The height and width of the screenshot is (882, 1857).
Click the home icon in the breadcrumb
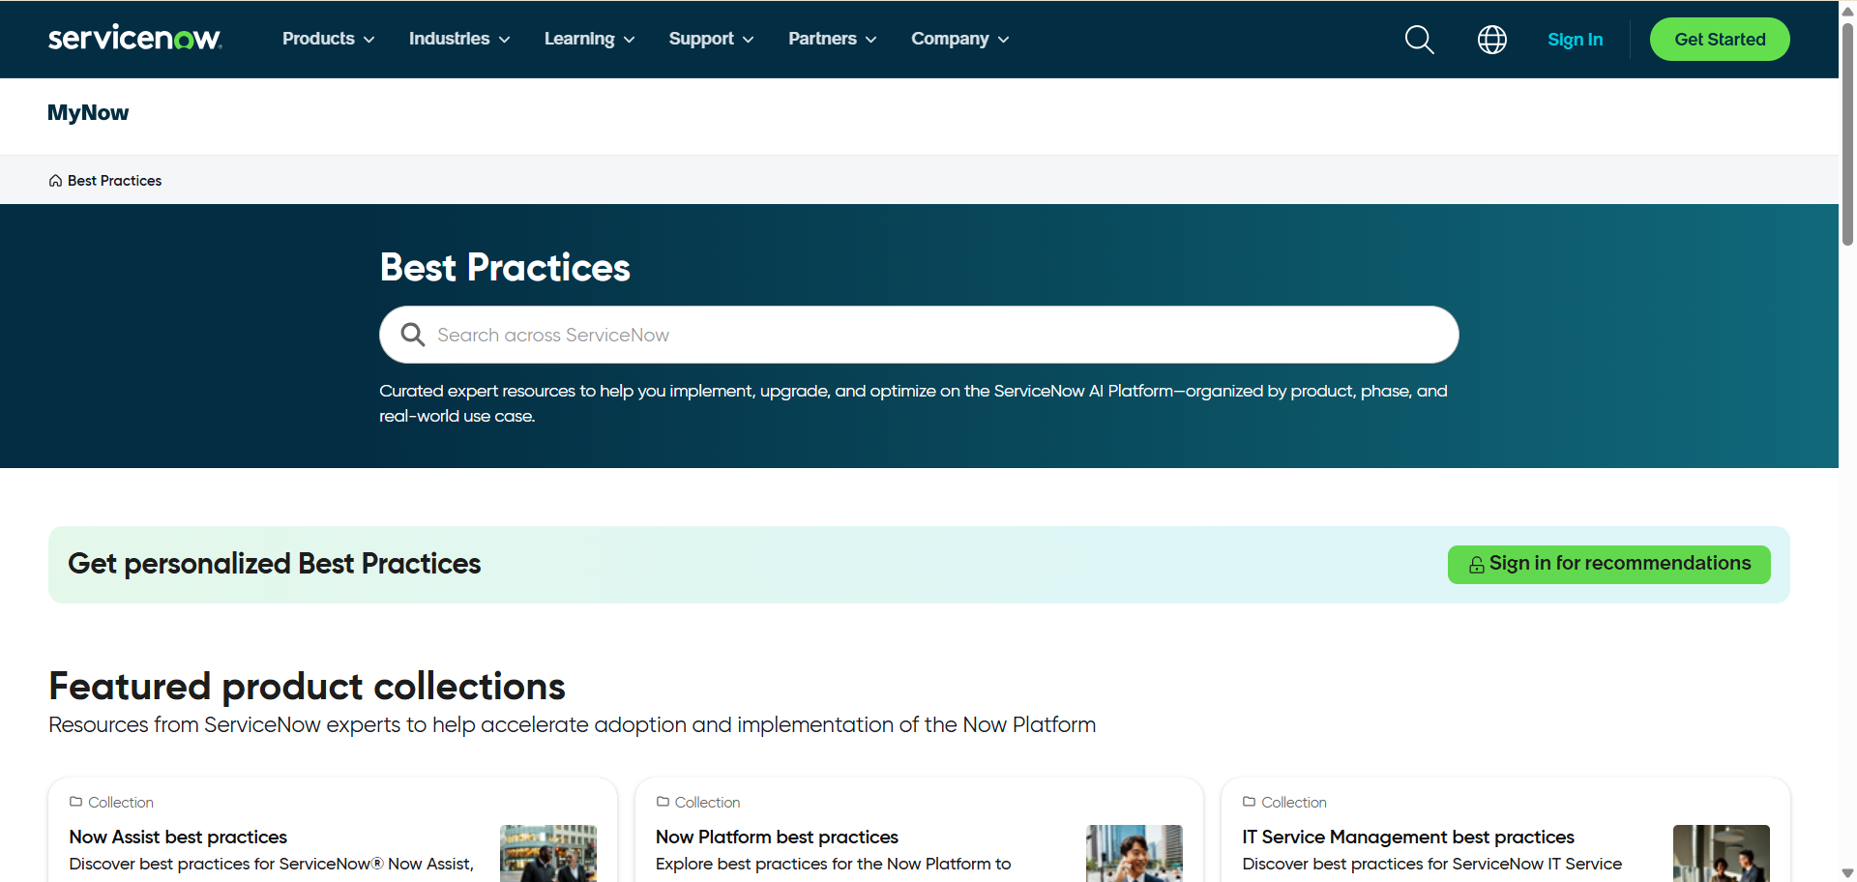[x=55, y=180]
